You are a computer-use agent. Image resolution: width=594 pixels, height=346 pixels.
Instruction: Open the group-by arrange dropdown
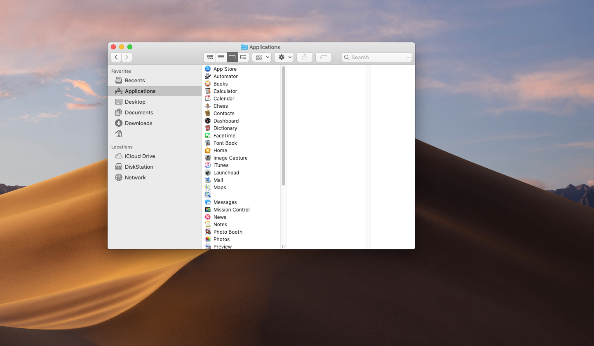(262, 57)
